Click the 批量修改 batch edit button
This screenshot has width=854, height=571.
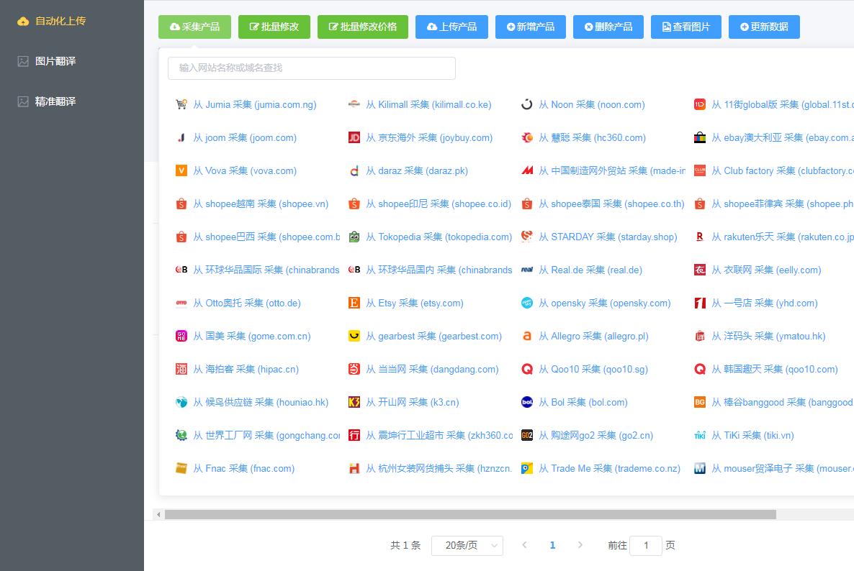pyautogui.click(x=274, y=27)
